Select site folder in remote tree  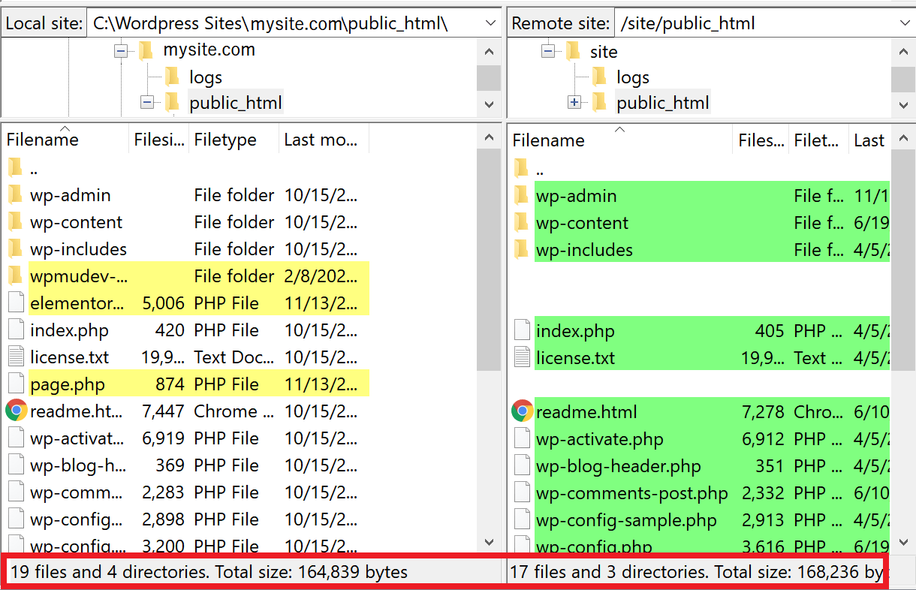pos(604,52)
